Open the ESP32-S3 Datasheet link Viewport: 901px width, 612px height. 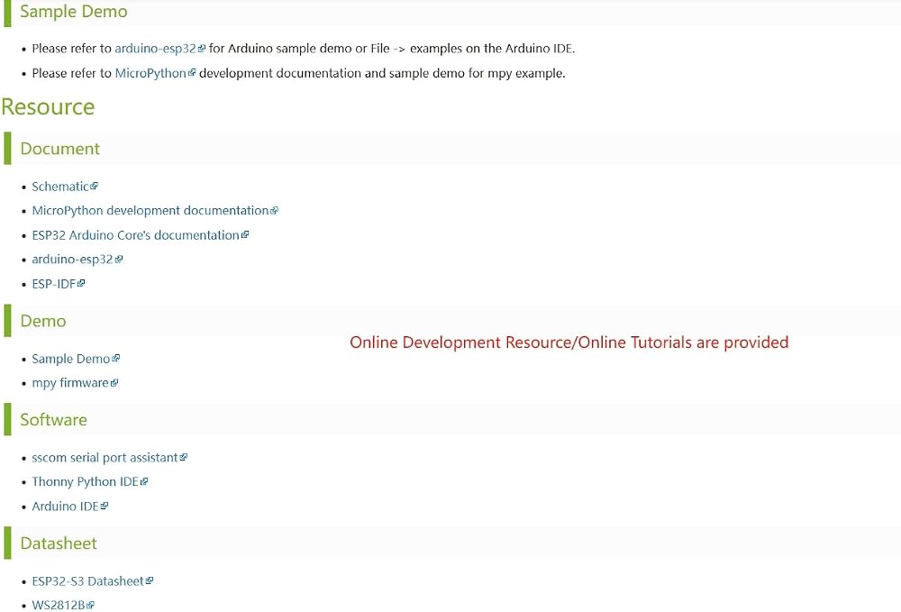(88, 581)
